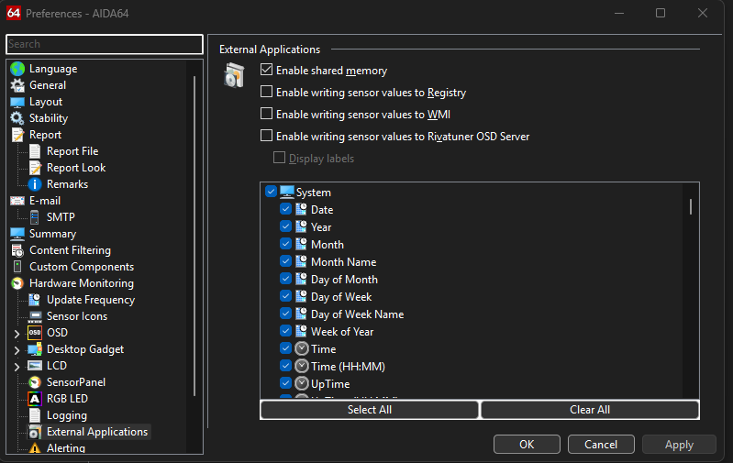
Task: Click the SMTP server icon
Action: (35, 217)
